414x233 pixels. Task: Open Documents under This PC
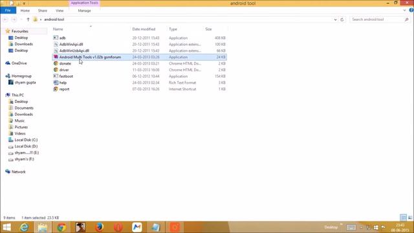click(x=24, y=108)
